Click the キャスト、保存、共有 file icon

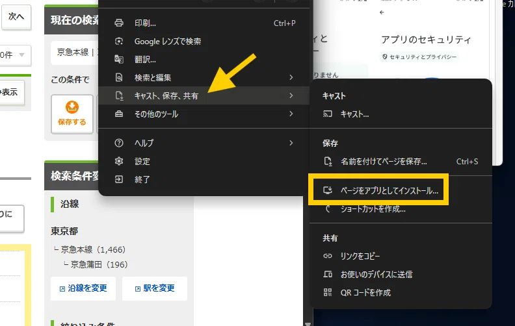pos(119,95)
